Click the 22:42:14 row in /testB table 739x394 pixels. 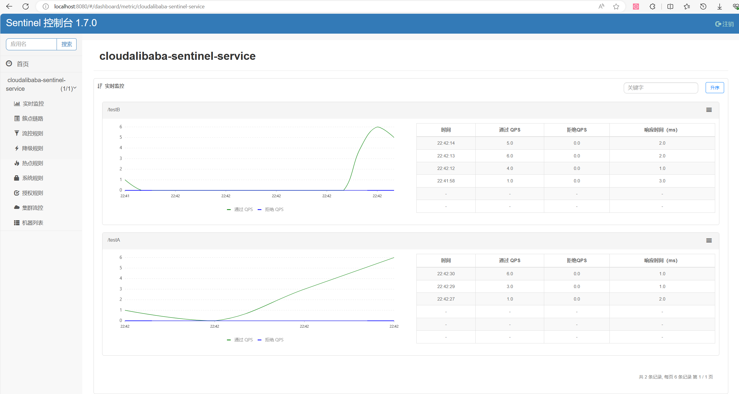click(566, 143)
